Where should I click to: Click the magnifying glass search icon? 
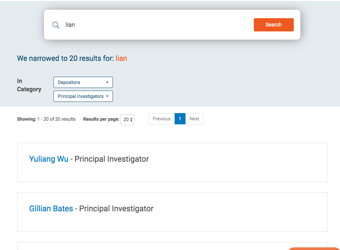[56, 25]
